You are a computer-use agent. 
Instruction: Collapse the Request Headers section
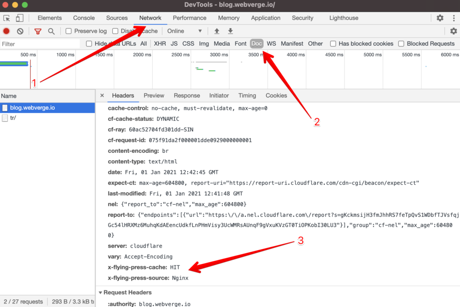coord(101,292)
